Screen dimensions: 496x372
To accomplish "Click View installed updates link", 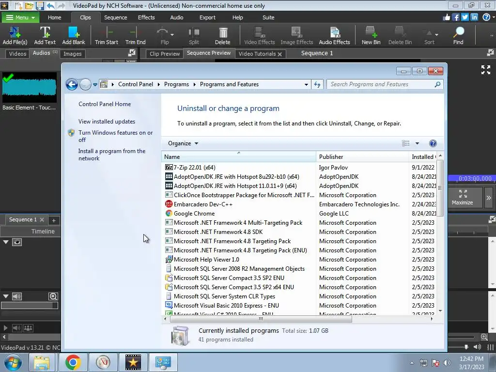I will [107, 122].
